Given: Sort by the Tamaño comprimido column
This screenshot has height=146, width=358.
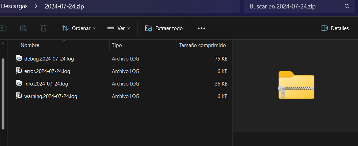Looking at the screenshot, I should click(203, 45).
